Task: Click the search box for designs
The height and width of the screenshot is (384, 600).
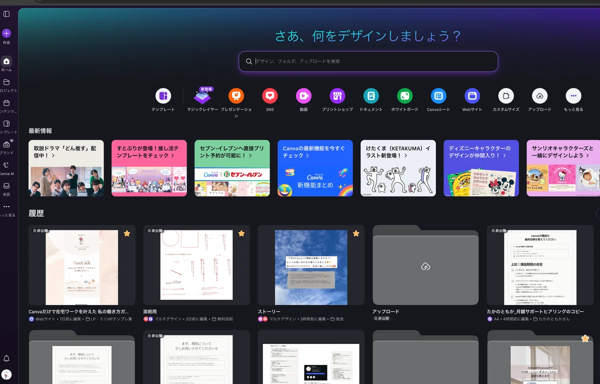Action: (x=368, y=61)
